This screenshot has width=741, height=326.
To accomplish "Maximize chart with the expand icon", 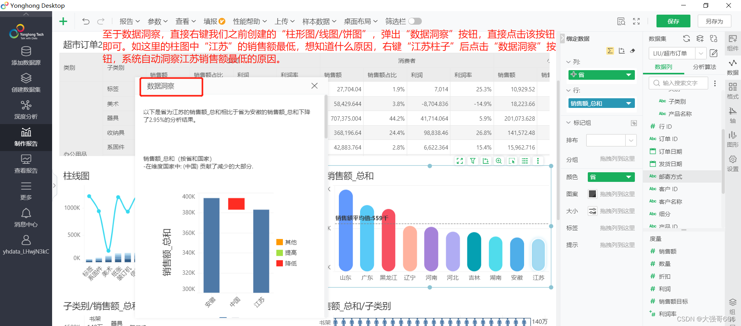I will click(x=460, y=161).
